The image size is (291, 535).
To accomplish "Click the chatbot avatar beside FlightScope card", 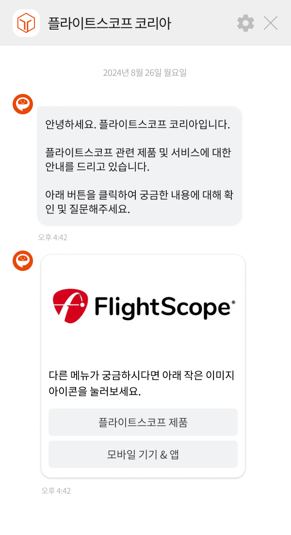I will [23, 261].
